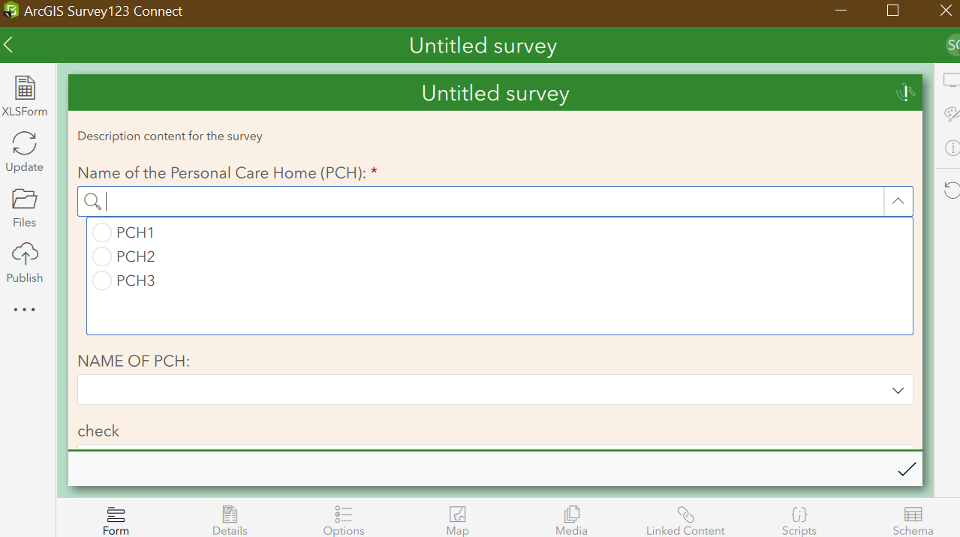The height and width of the screenshot is (537, 960).
Task: Open the XLSForm spreadsheet icon
Action: tap(25, 88)
